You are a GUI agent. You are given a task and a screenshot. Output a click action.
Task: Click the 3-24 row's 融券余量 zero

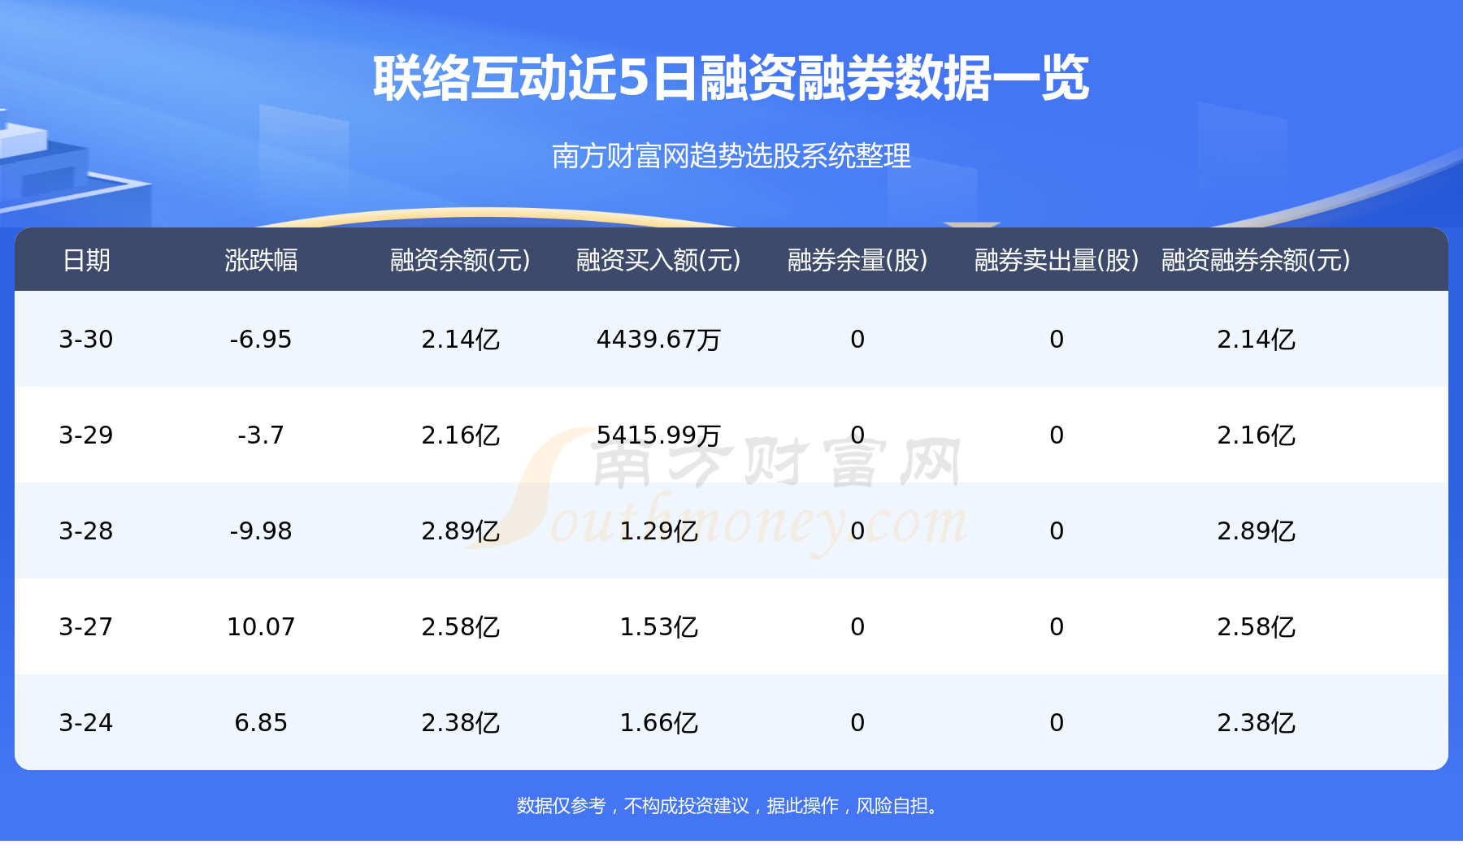[x=857, y=722]
